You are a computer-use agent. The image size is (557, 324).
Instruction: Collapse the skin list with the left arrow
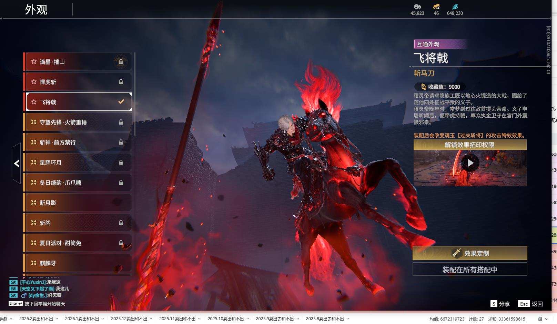pyautogui.click(x=17, y=163)
